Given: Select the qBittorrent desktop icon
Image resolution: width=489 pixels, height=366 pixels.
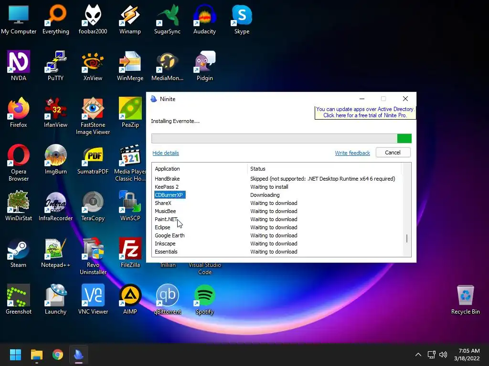Looking at the screenshot, I should click(168, 299).
